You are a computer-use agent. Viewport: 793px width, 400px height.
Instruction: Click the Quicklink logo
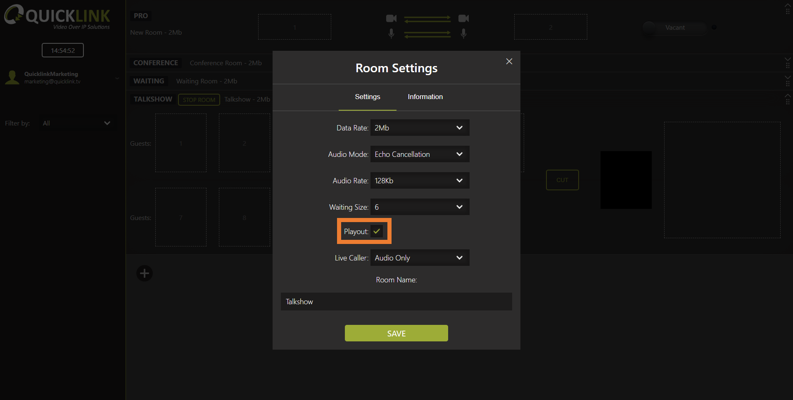[x=57, y=17]
